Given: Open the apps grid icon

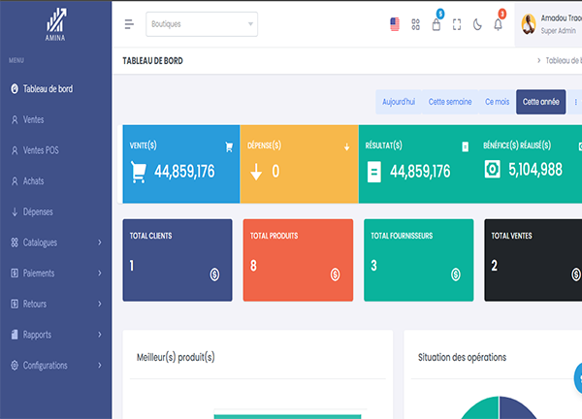Looking at the screenshot, I should (415, 24).
